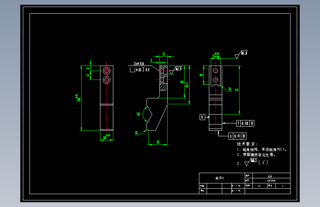Click the '12' dimension above section view
Viewport: 320px width, 207px height.
pos(164,54)
